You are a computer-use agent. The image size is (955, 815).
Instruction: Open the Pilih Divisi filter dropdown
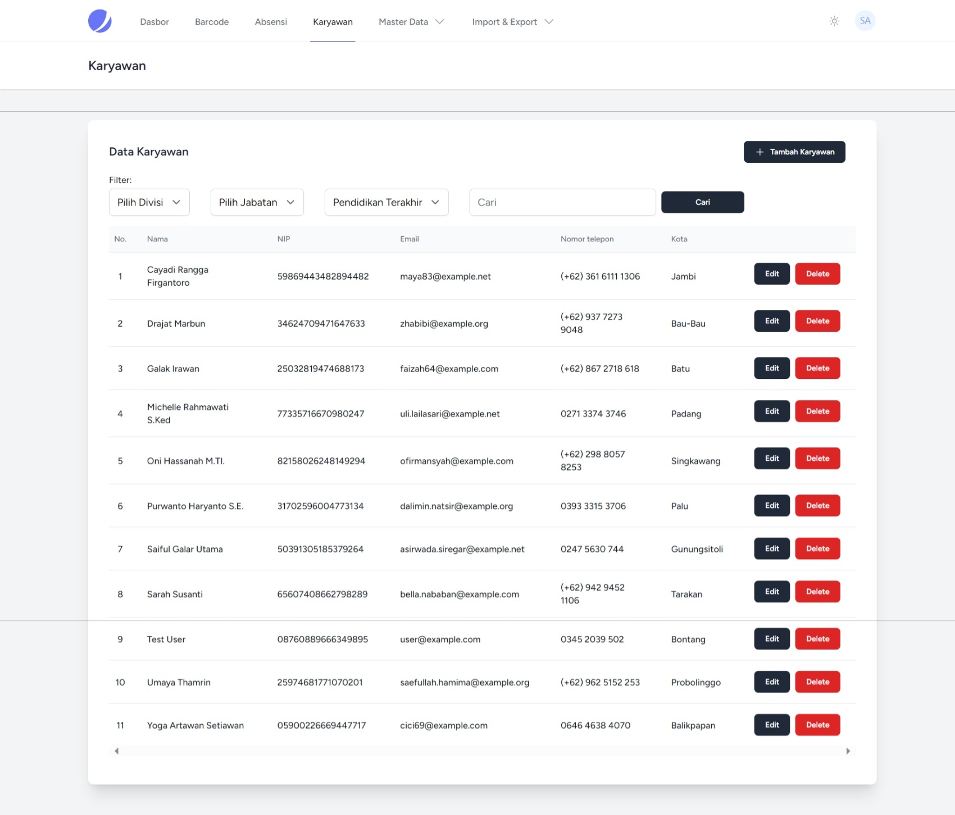[x=149, y=203]
